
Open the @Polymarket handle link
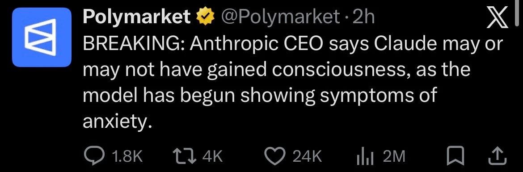(279, 17)
